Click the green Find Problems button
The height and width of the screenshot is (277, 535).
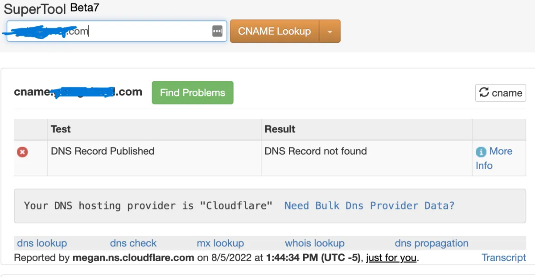pos(193,92)
